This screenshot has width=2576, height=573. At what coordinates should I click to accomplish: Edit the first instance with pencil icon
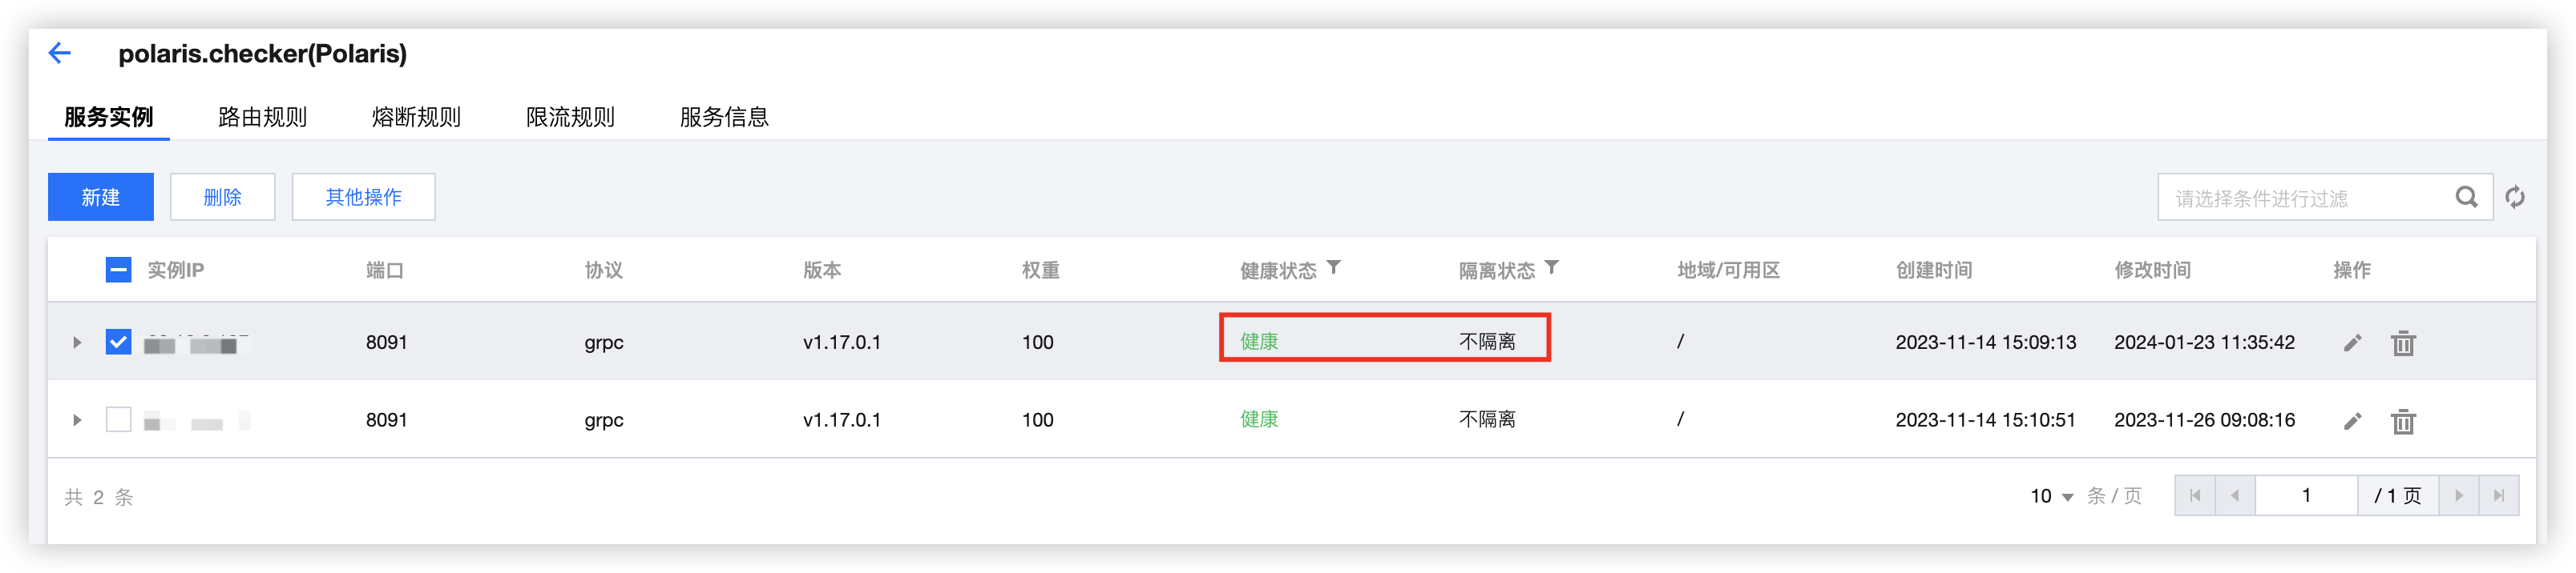(x=2352, y=343)
